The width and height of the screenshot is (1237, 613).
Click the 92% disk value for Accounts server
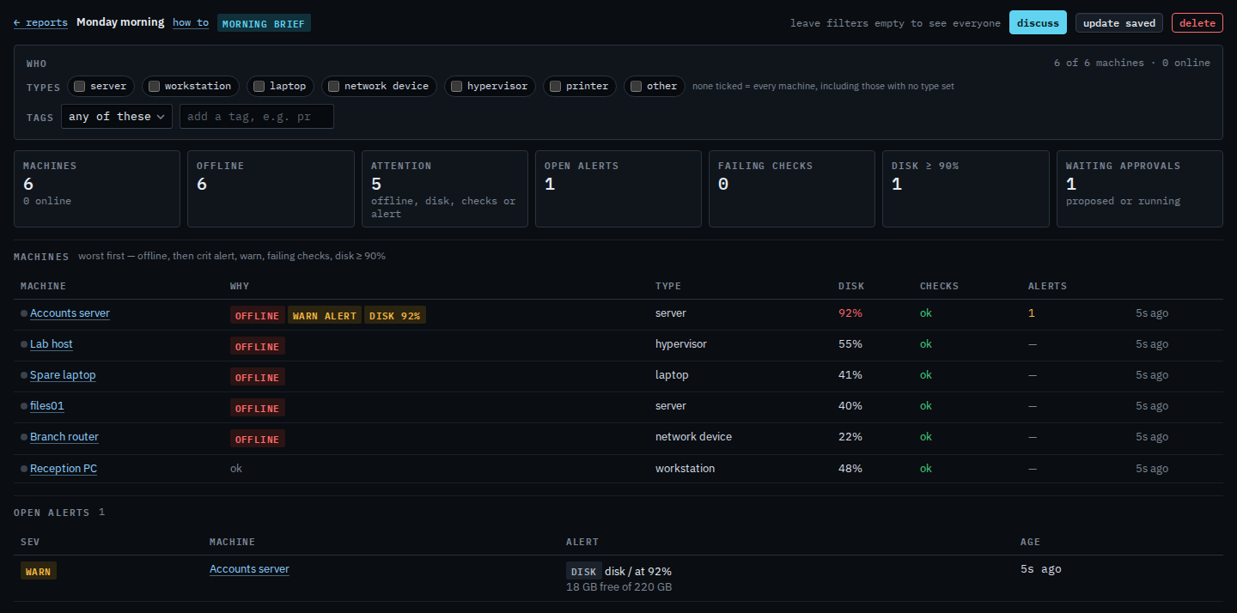pyautogui.click(x=850, y=313)
